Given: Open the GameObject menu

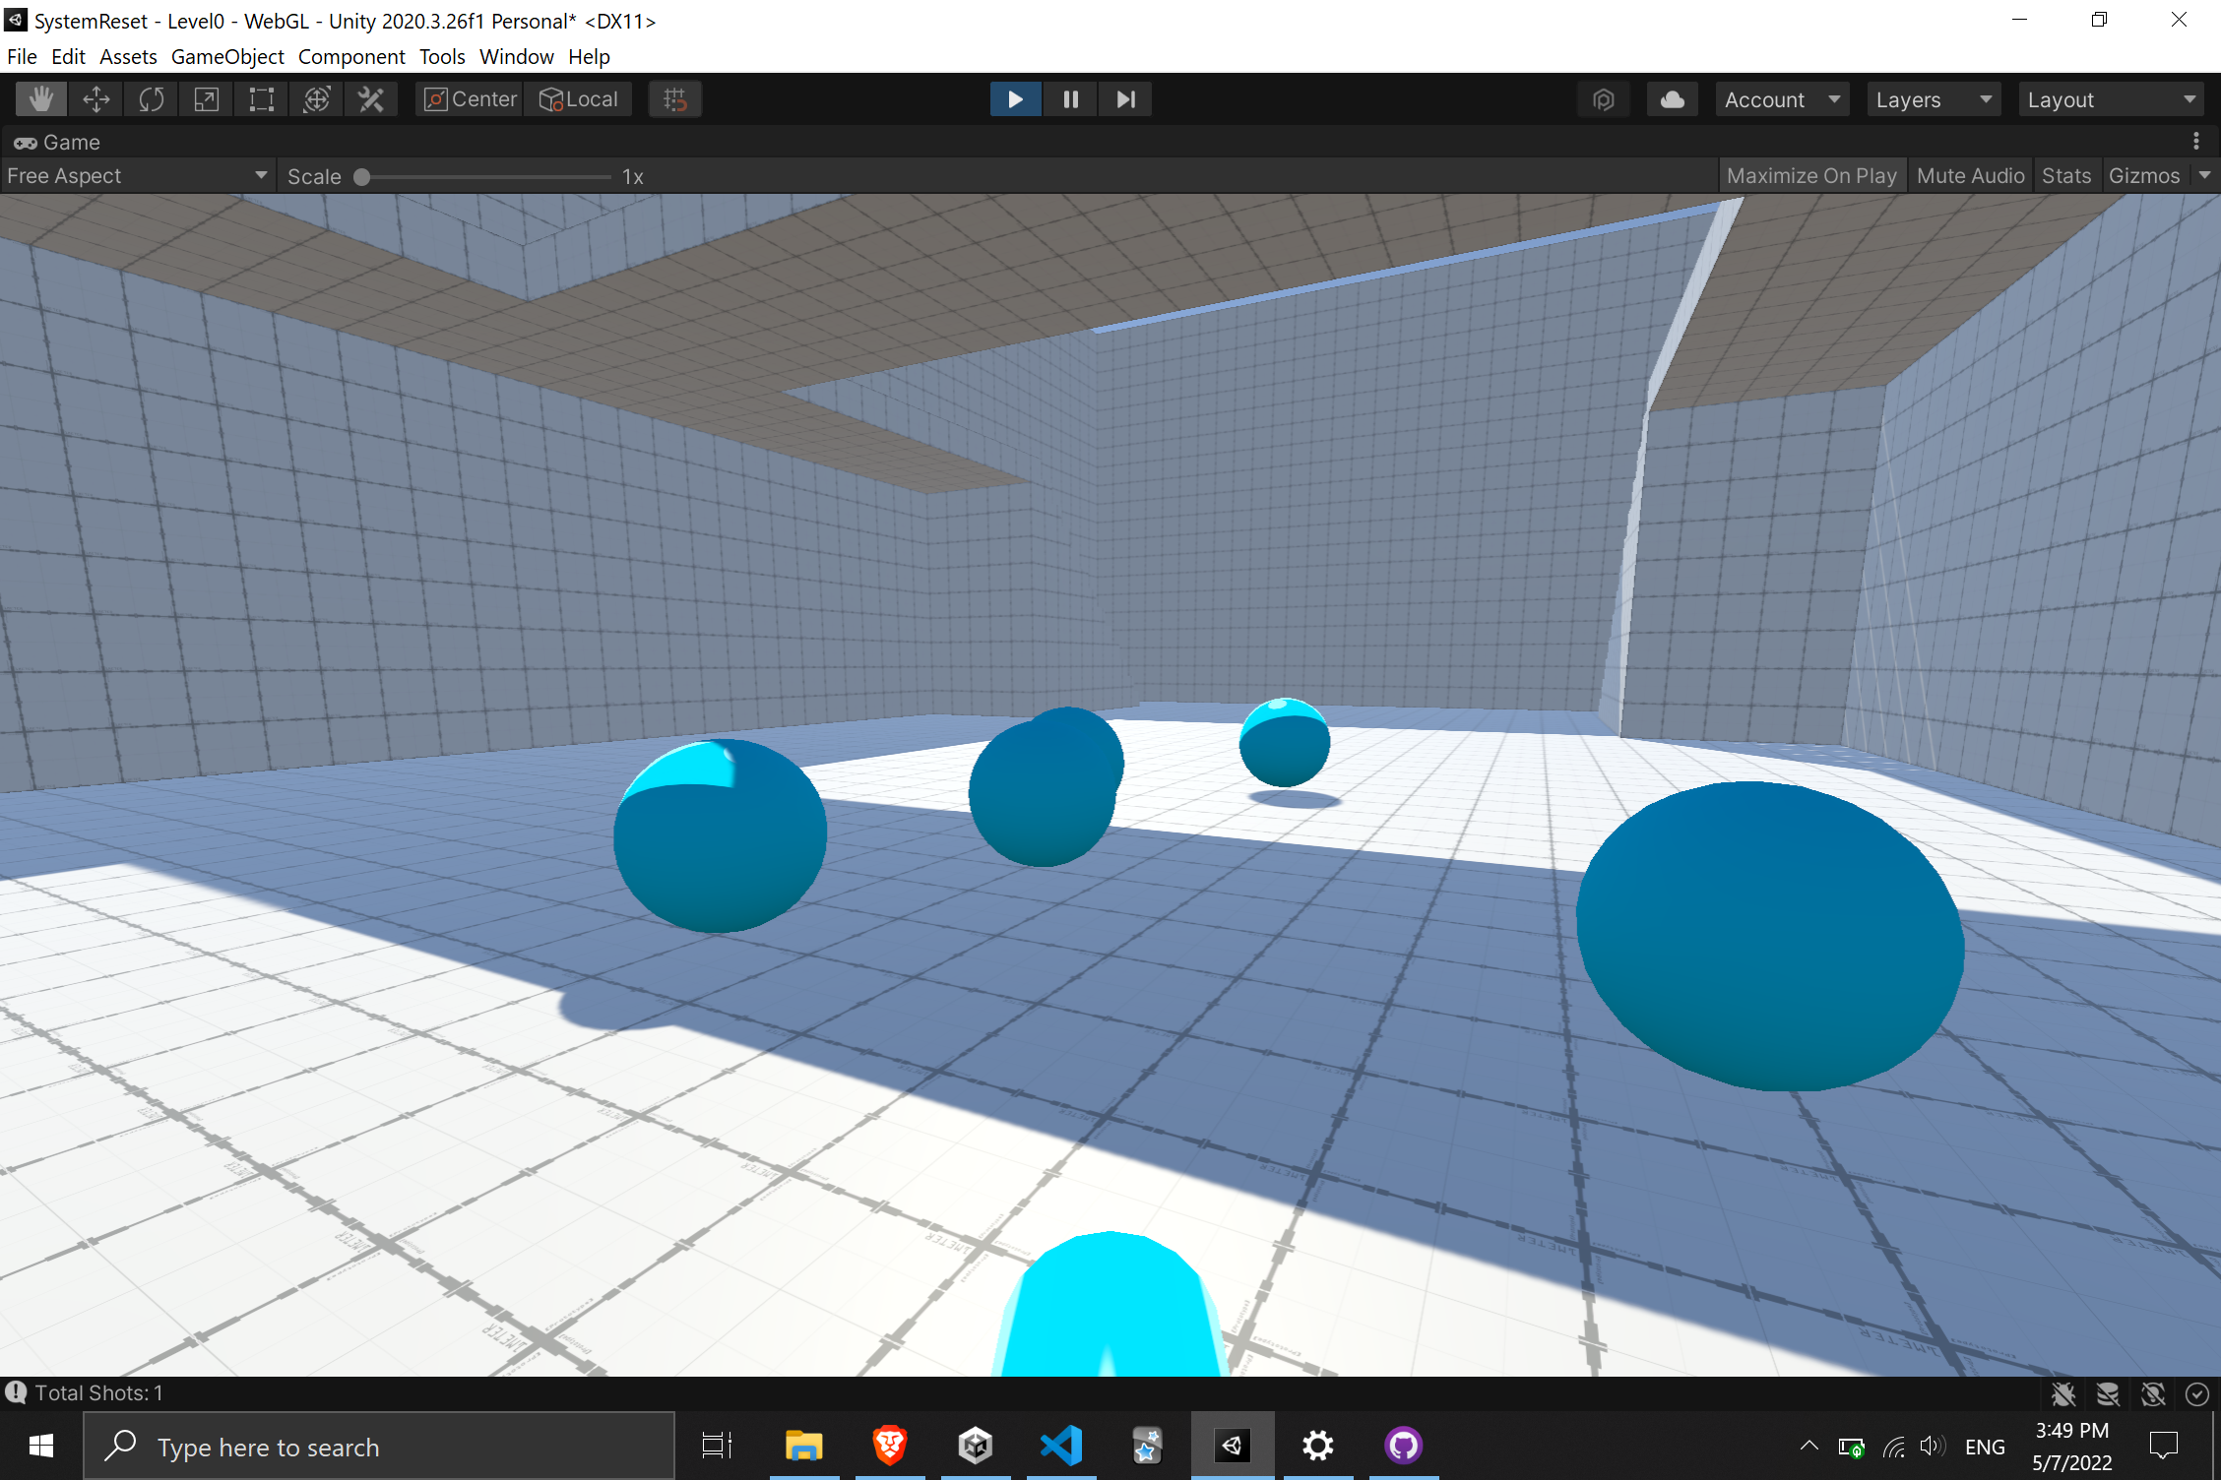Looking at the screenshot, I should tap(227, 57).
